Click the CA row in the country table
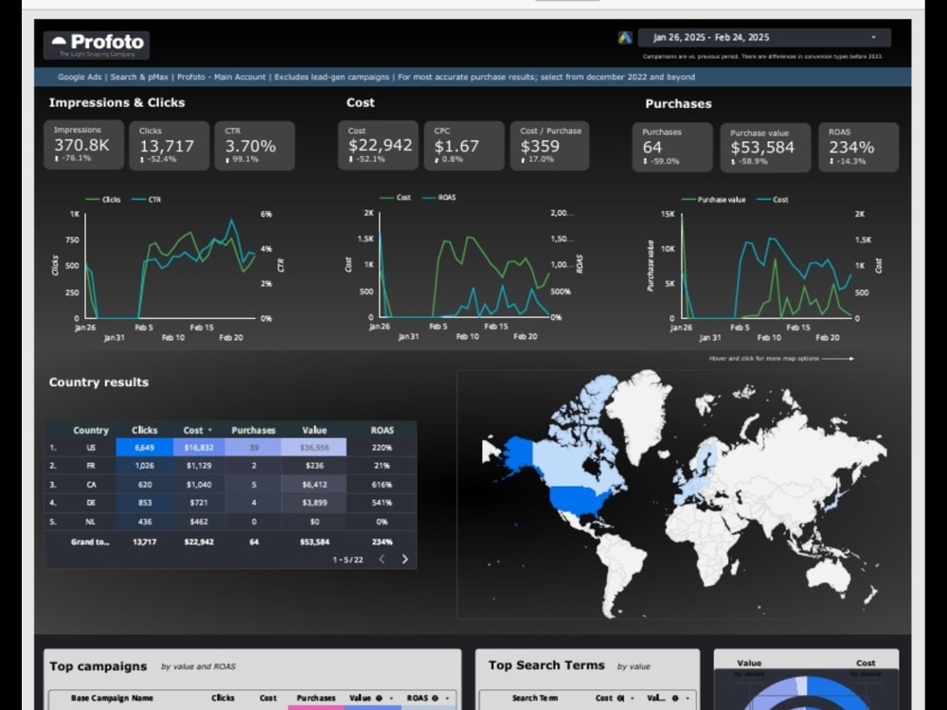 [230, 484]
